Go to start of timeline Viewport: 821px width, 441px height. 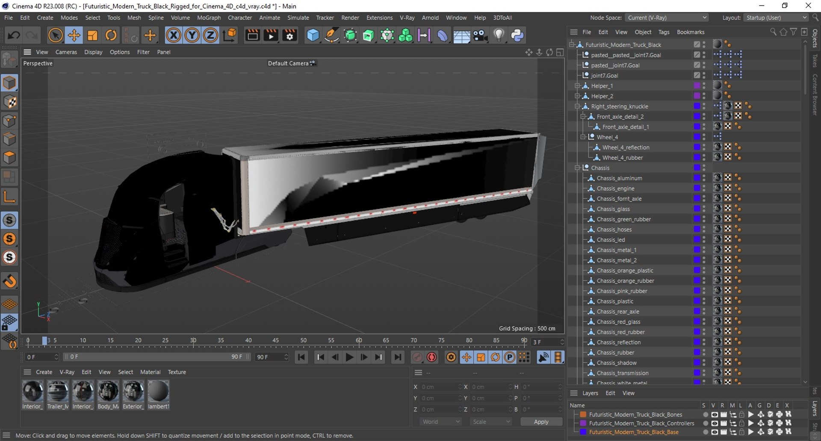[301, 357]
